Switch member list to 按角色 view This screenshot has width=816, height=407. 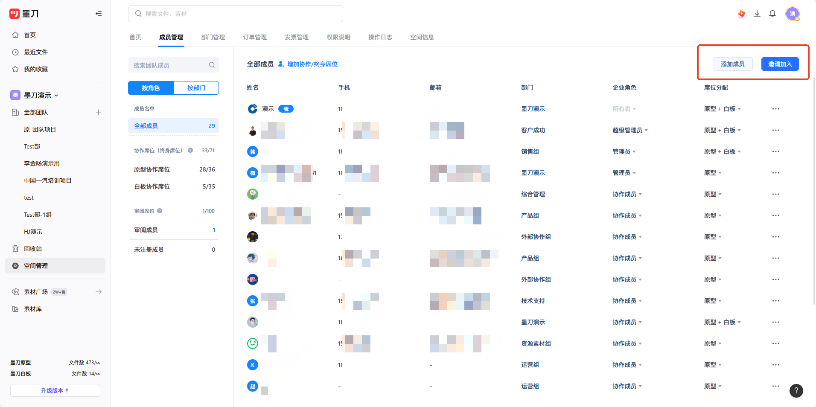pos(151,88)
